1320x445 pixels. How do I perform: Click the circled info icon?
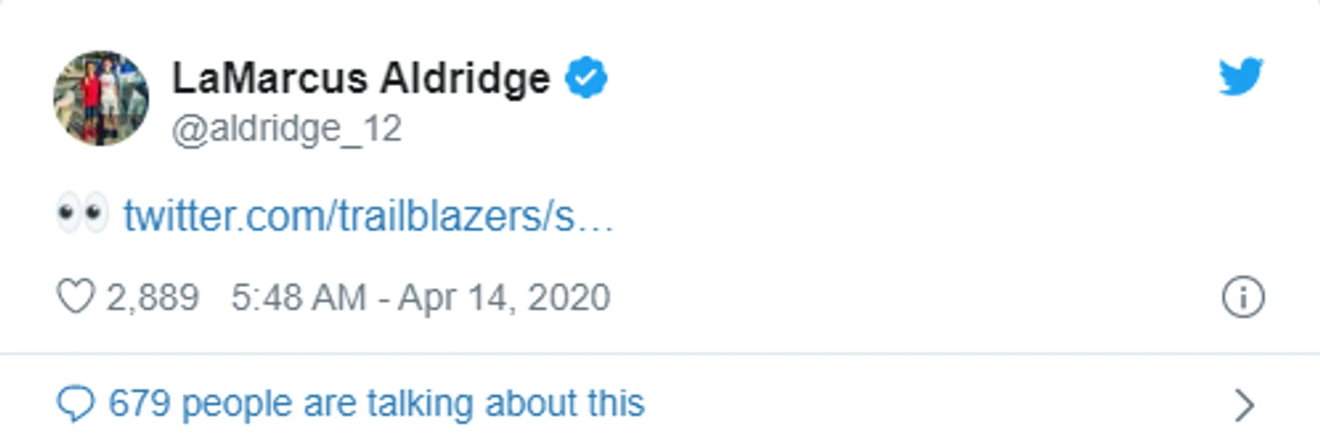click(x=1242, y=298)
